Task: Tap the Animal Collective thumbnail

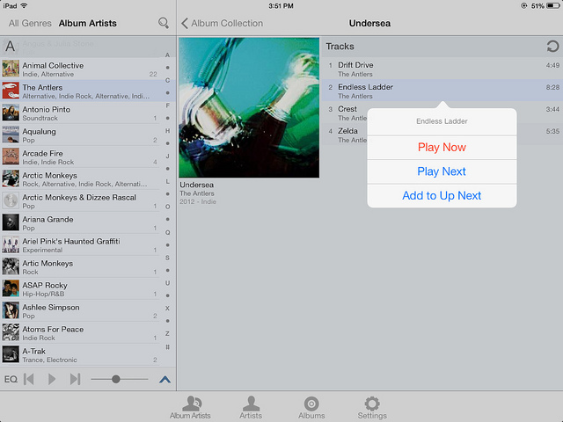Action: (x=11, y=69)
